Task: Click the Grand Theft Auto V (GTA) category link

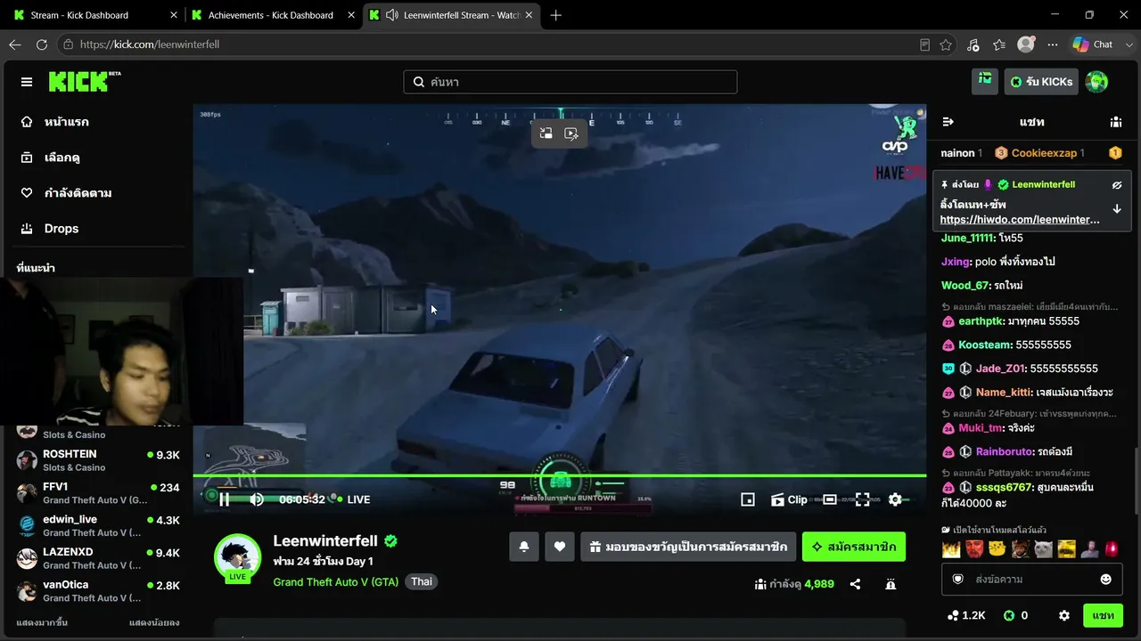Action: click(x=336, y=581)
